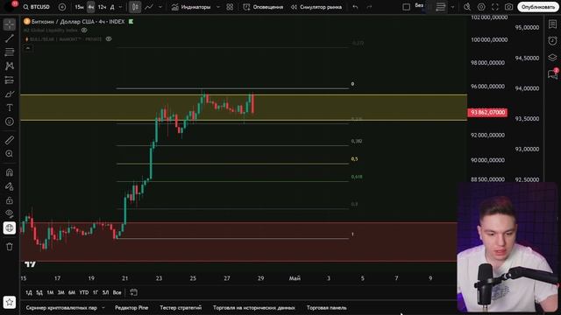Open chart settings gear icon

481,7
